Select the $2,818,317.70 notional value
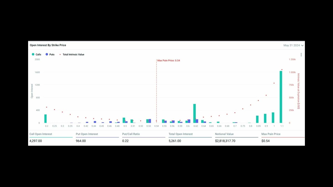This screenshot has width=333, height=187. [x=225, y=141]
